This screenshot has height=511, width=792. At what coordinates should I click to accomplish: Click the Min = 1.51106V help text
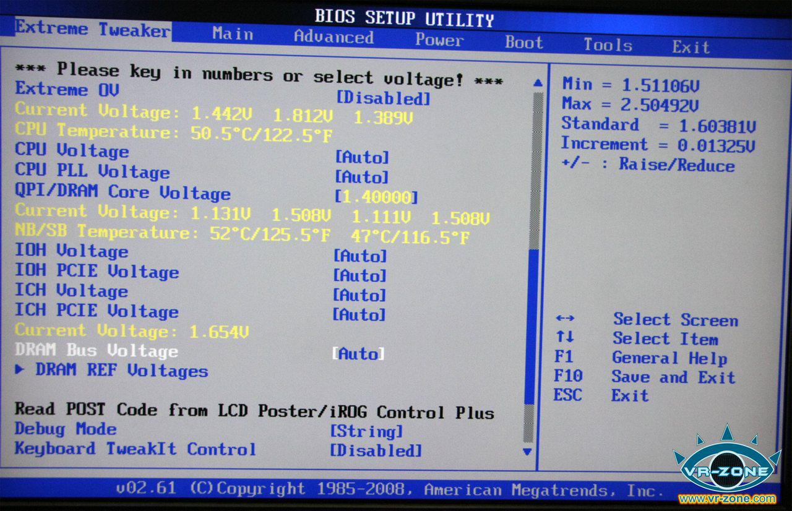pyautogui.click(x=631, y=84)
